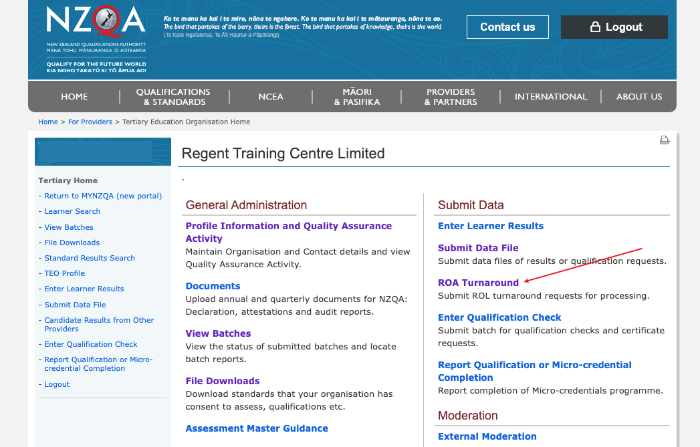Viewport: 700px width, 447px height.
Task: Click Tertiary Education Organisation Home breadcrumb text
Action: coord(186,122)
